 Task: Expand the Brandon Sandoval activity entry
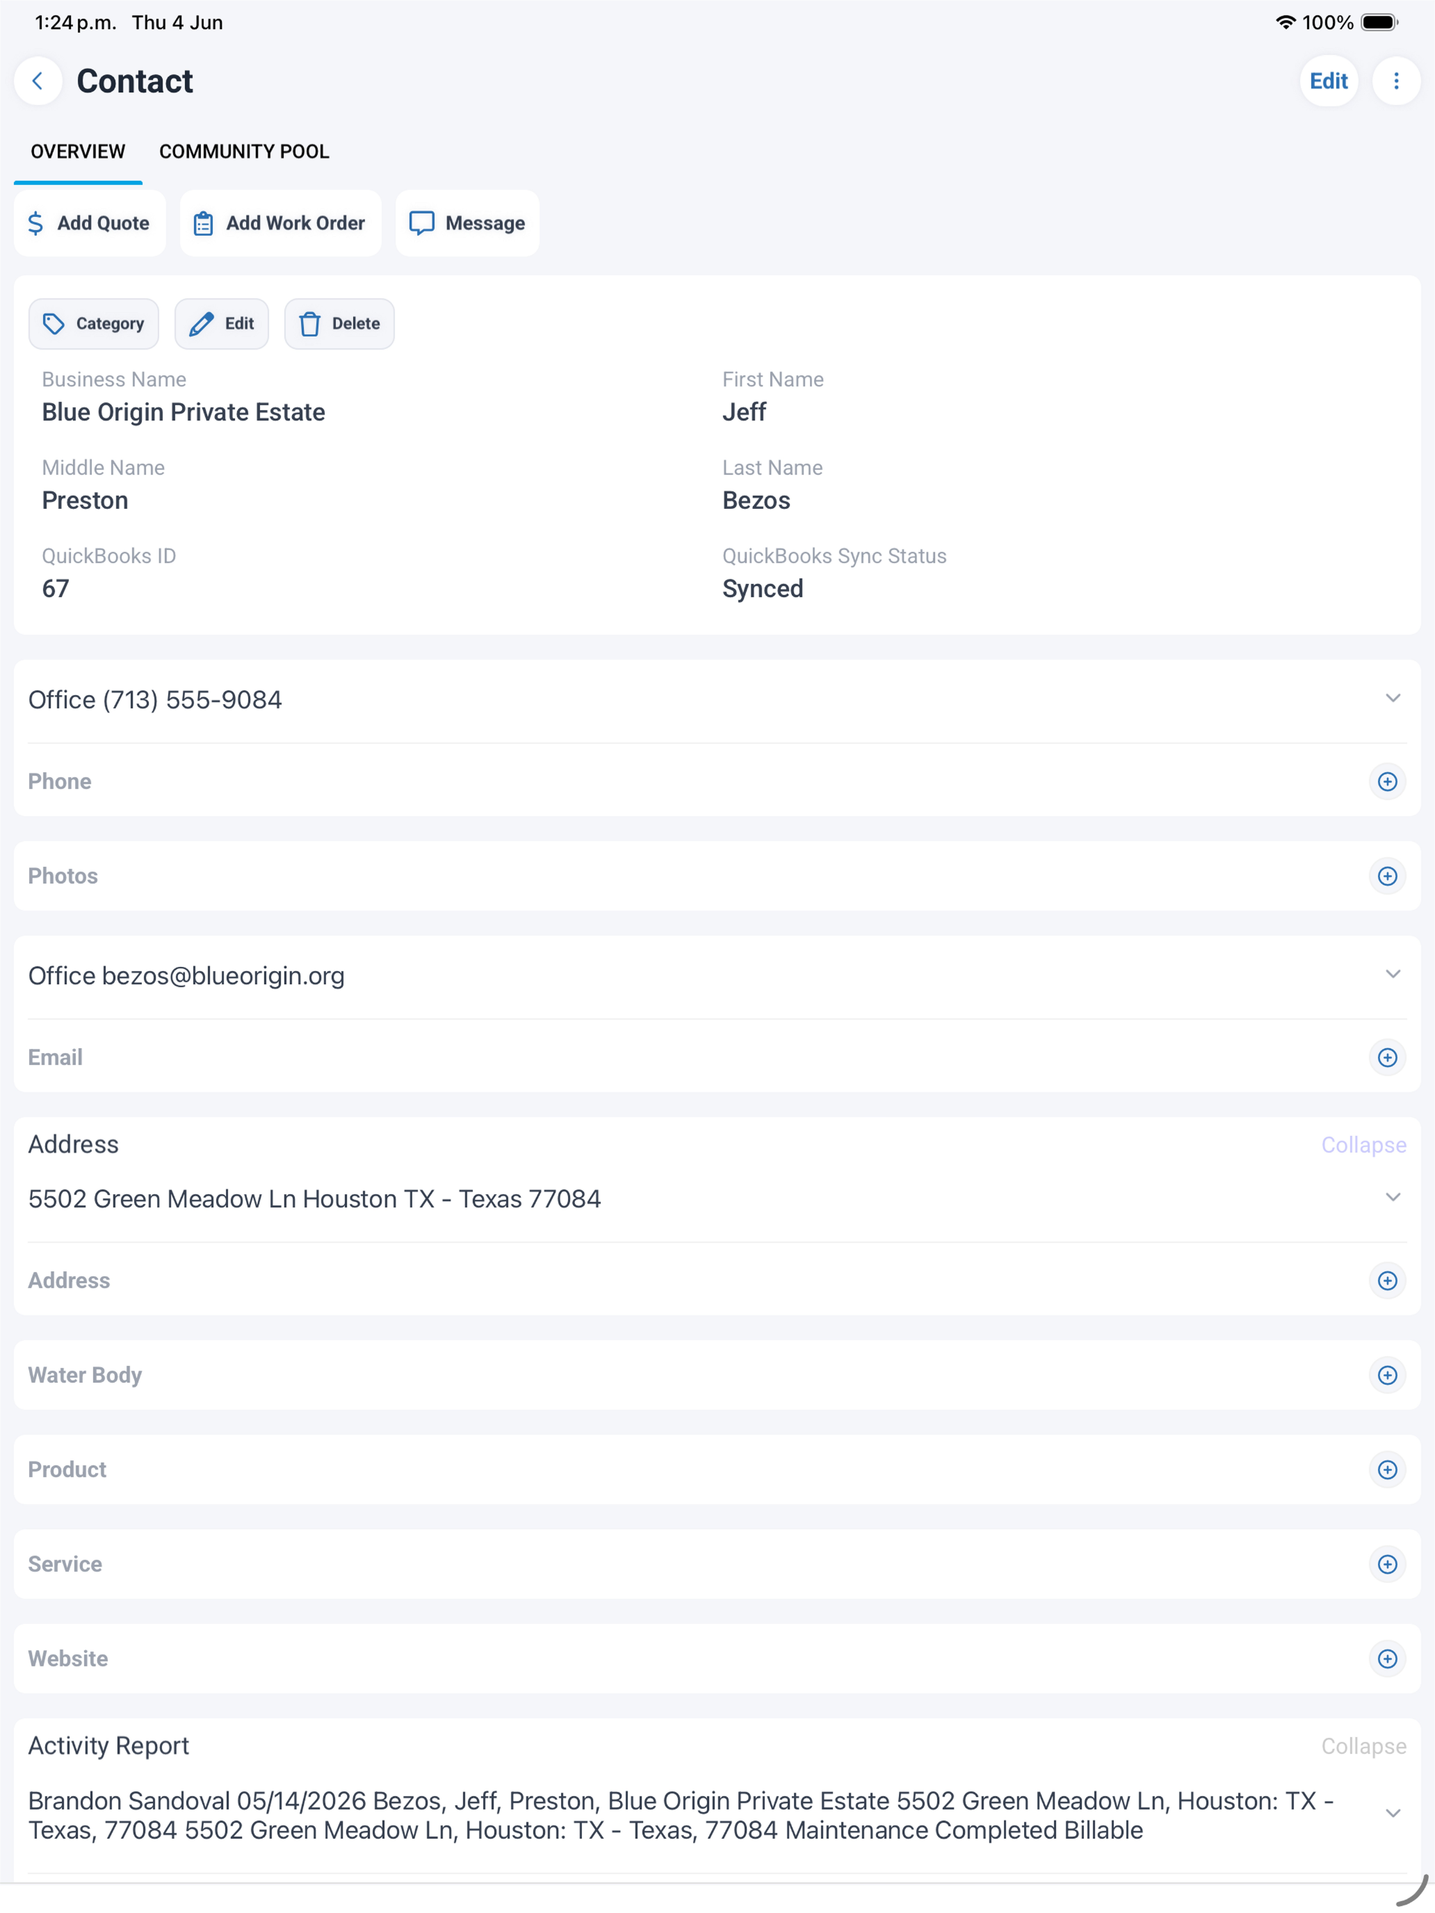1393,1814
